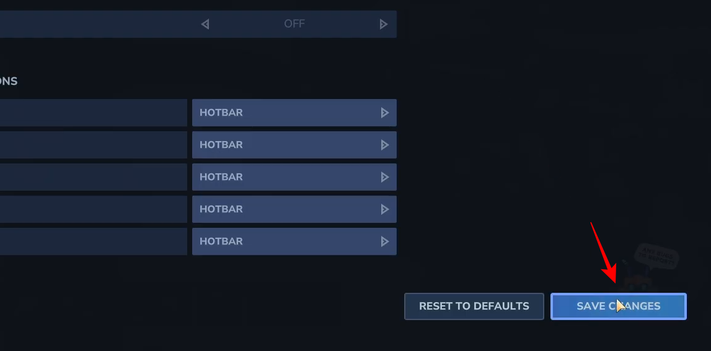Click the right arrow beside the OFF value
The width and height of the screenshot is (711, 351).
pyautogui.click(x=384, y=24)
